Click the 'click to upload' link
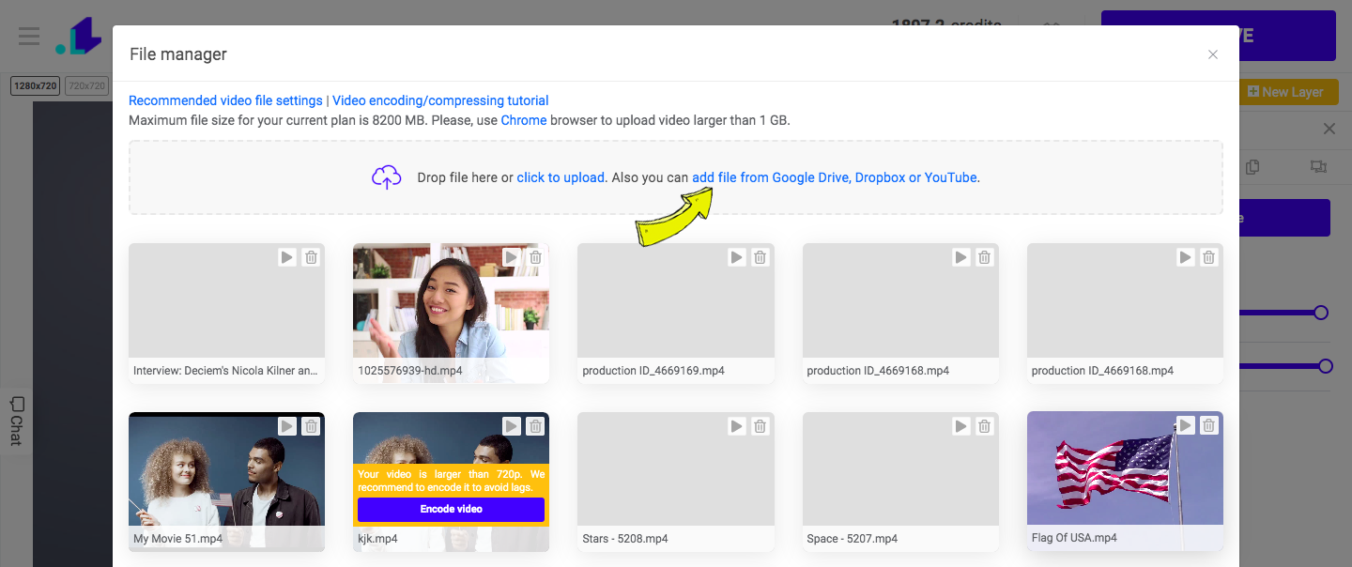The height and width of the screenshot is (567, 1352). pos(561,177)
